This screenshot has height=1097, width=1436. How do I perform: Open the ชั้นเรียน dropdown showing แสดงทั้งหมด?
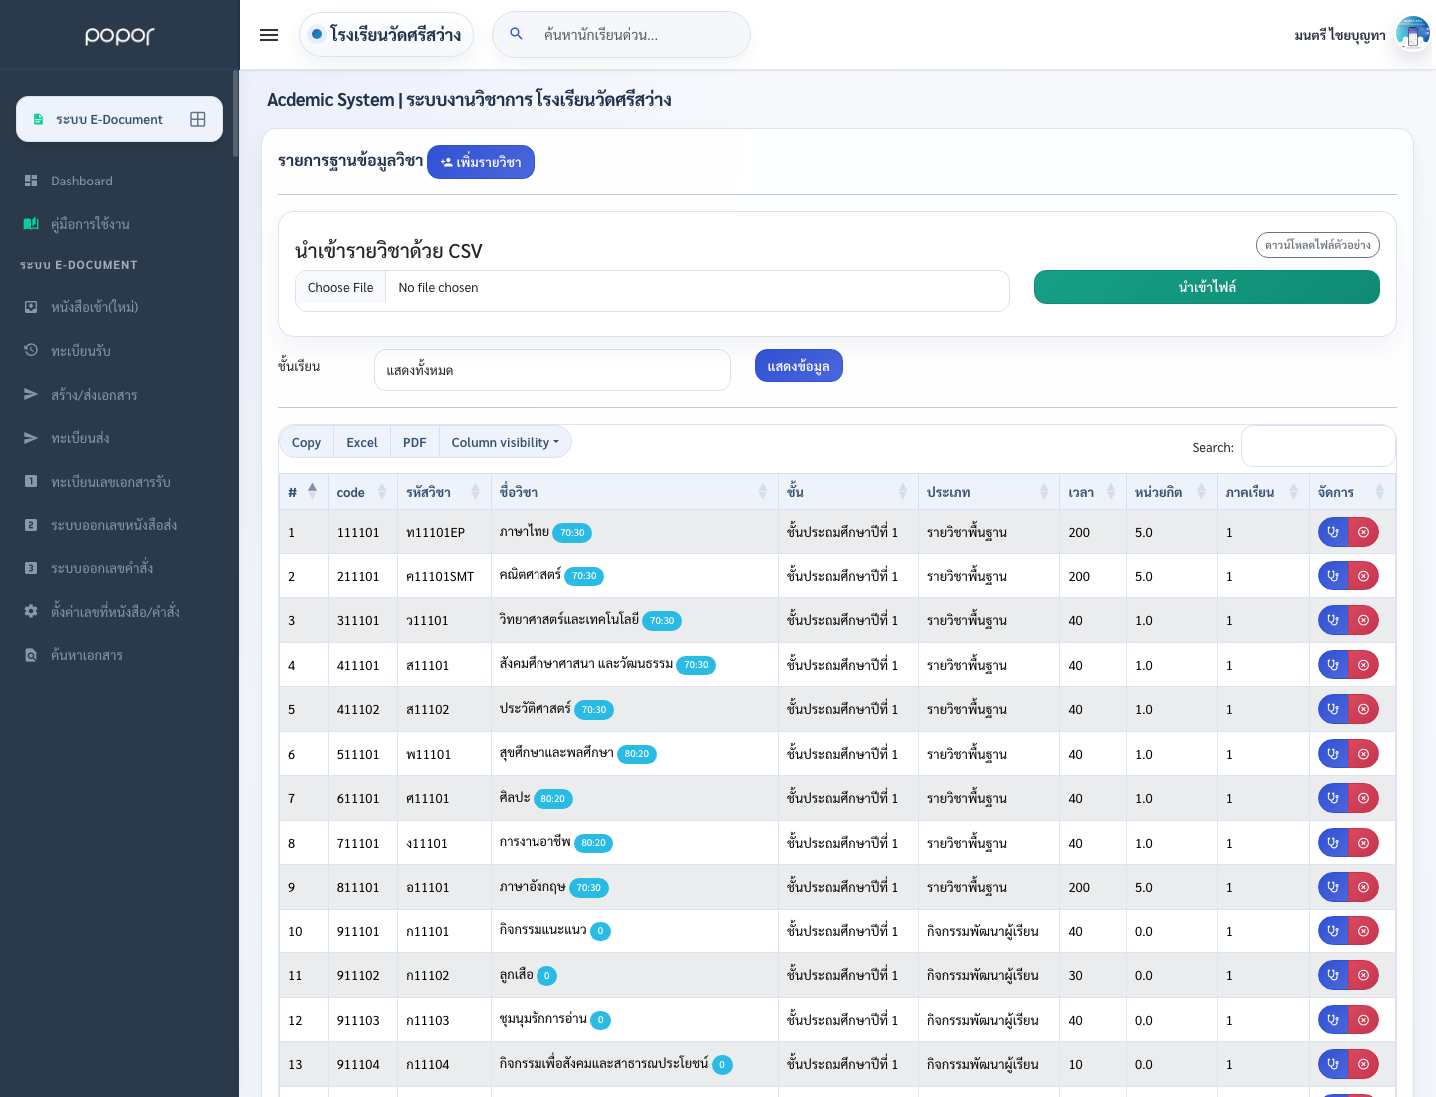pyautogui.click(x=552, y=370)
